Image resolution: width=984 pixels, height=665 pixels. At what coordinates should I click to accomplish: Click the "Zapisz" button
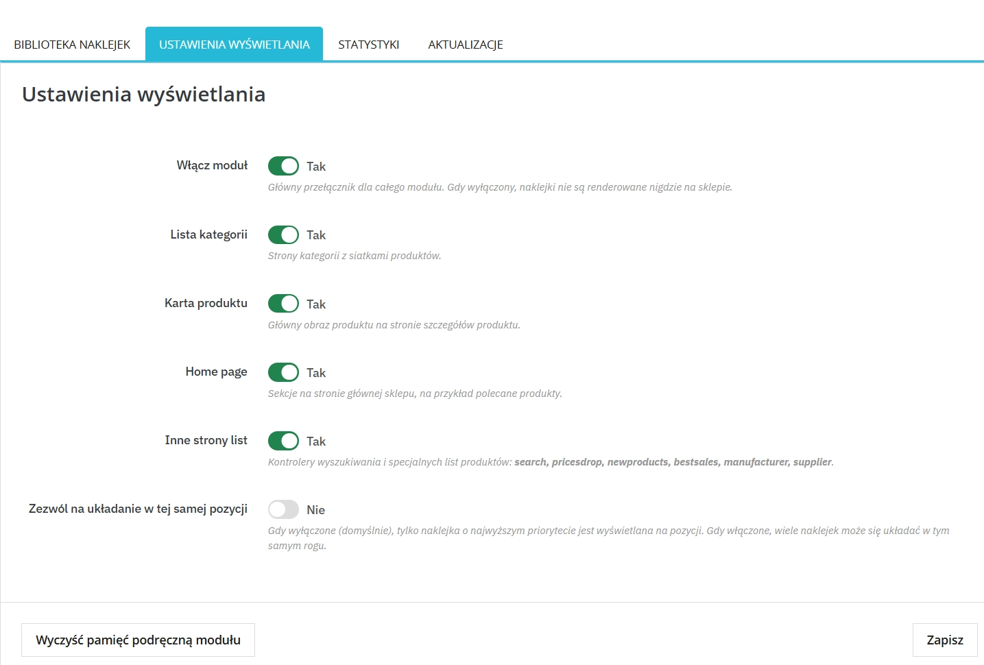[945, 640]
